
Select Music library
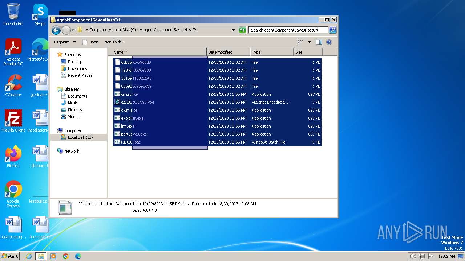[73, 103]
